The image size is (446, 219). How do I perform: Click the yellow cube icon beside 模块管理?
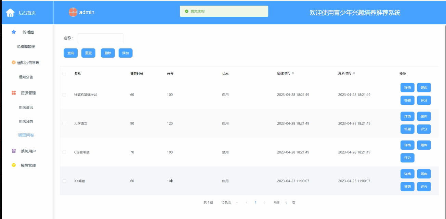(14, 165)
